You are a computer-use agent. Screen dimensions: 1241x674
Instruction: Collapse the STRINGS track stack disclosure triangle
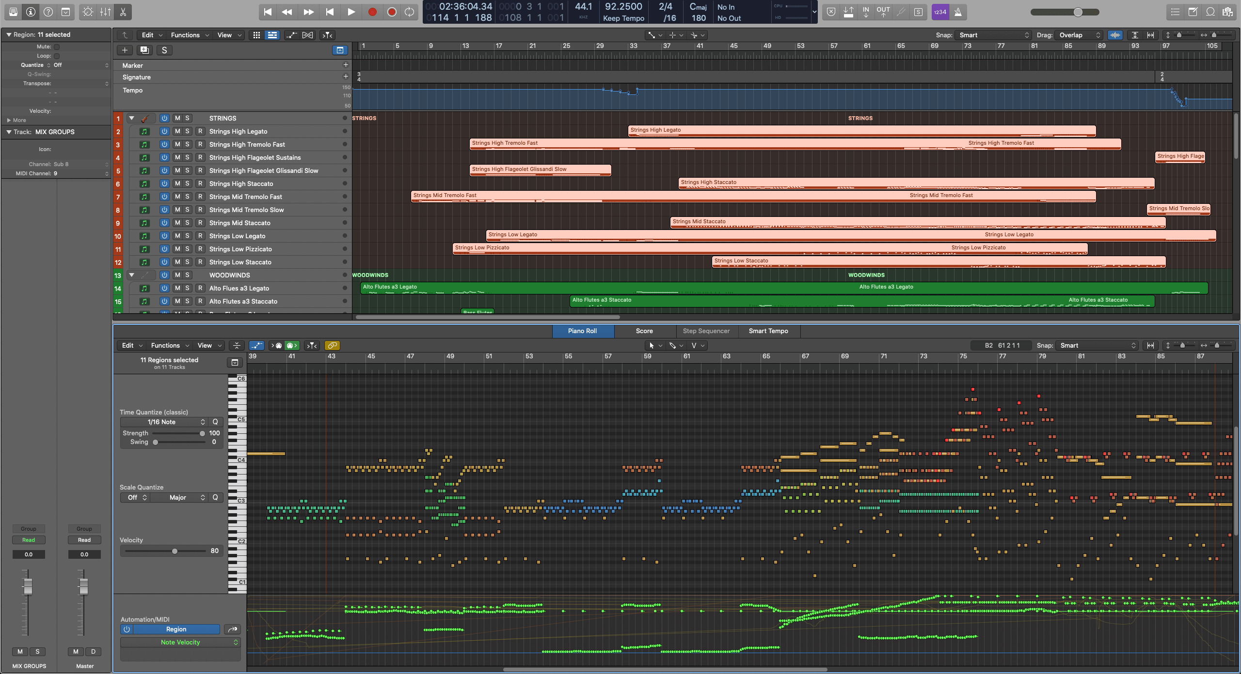[x=131, y=118]
